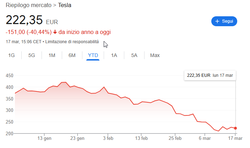Switch to the 1A yearly tab

(114, 55)
